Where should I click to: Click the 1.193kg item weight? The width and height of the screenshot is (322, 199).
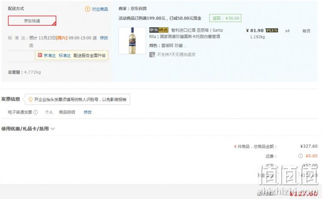point(257,37)
